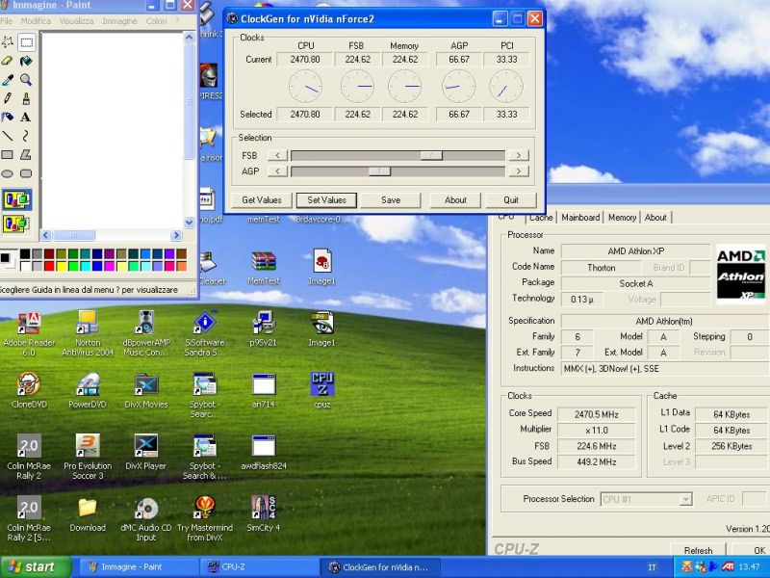Select the rectangular Select tool in Paint
Viewport: 770px width, 578px height.
[27, 42]
